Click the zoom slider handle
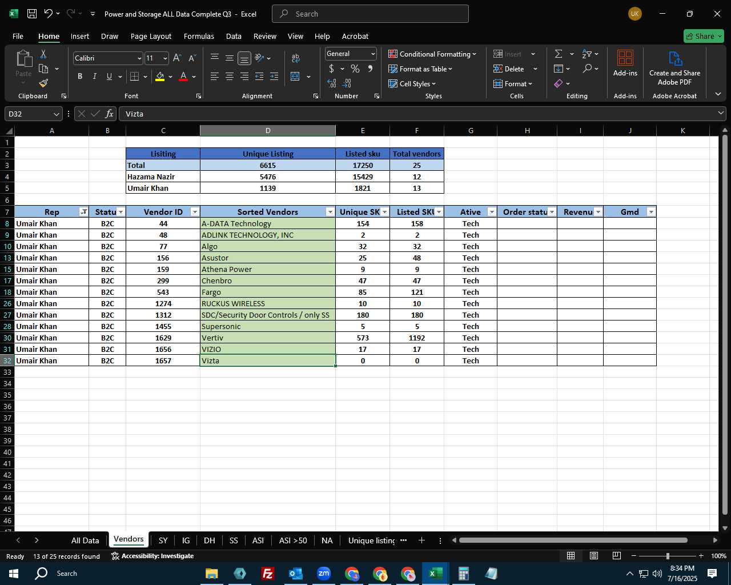 pyautogui.click(x=668, y=556)
